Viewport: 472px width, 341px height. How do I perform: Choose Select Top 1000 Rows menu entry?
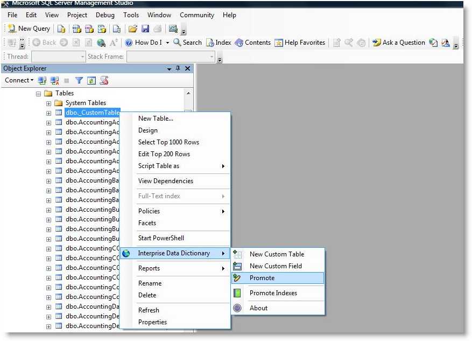pos(168,142)
